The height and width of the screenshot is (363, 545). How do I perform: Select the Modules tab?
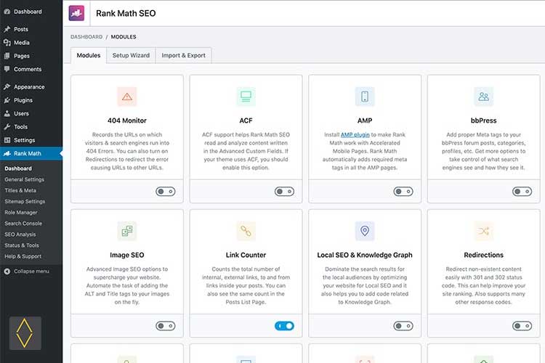tap(88, 55)
